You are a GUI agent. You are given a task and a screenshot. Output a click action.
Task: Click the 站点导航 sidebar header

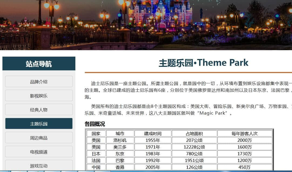[x=39, y=64]
